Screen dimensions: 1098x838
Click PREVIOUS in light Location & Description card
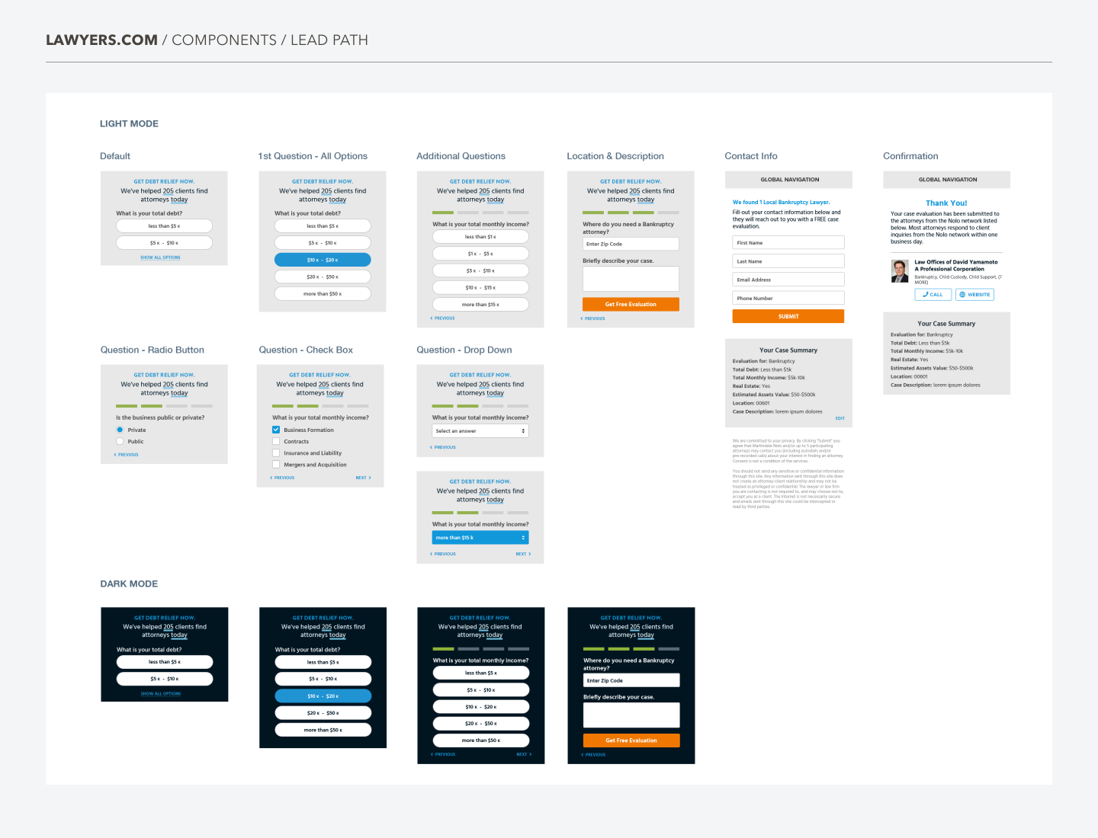pos(592,318)
